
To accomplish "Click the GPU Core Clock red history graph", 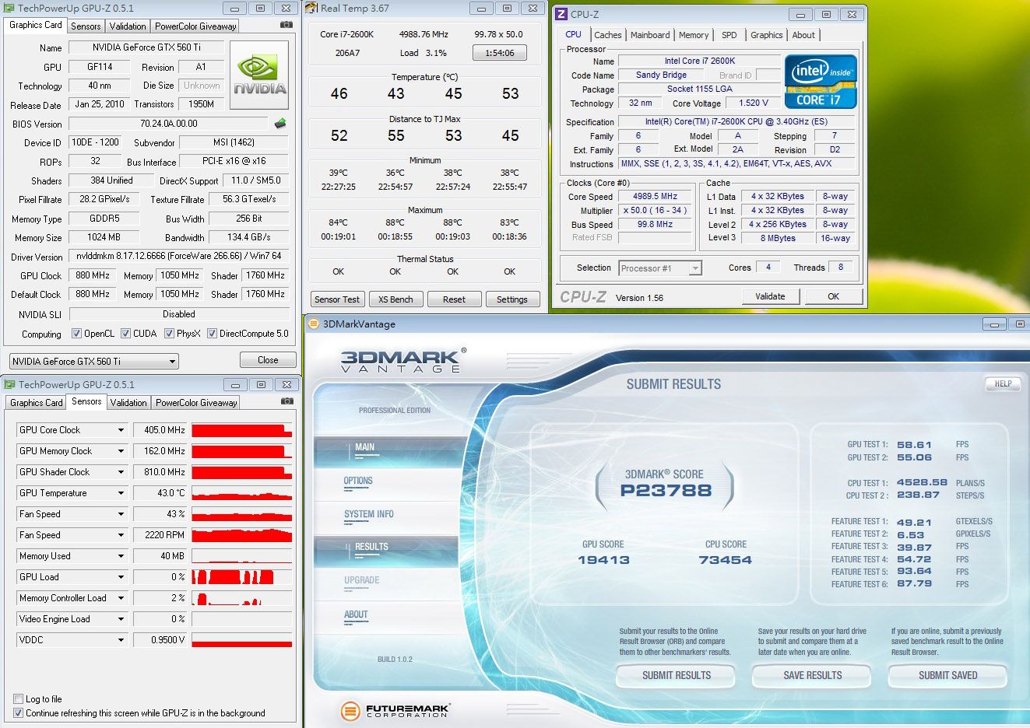I will 241,430.
